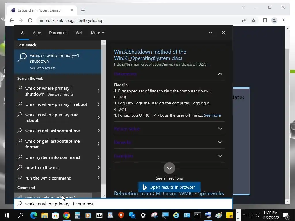Open Chrome's three-dot menu

click(283, 20)
